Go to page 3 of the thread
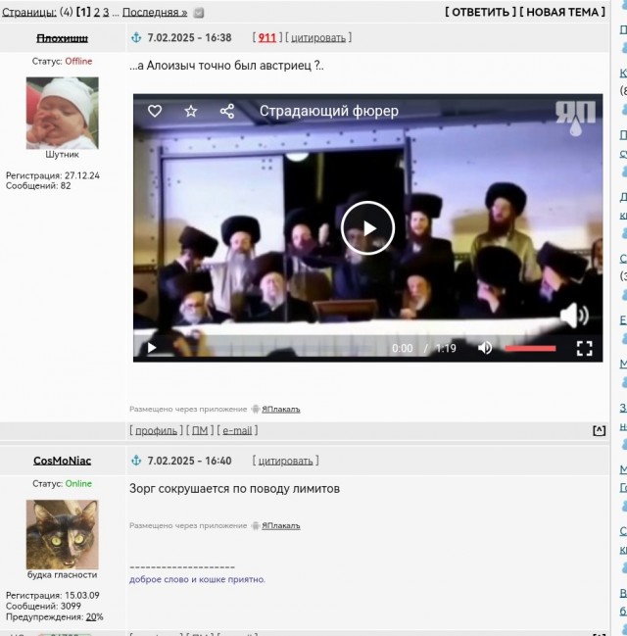This screenshot has height=636, width=627. 106,12
